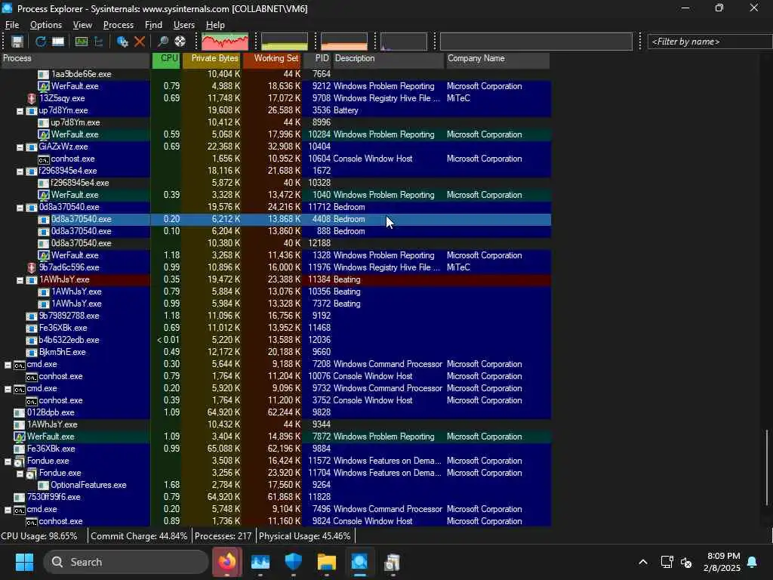Click the Physical Usage 45.46% status entry

click(305, 536)
